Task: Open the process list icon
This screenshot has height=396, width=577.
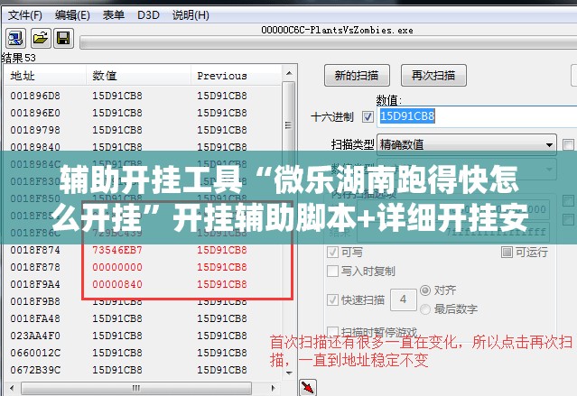Action: tap(15, 38)
